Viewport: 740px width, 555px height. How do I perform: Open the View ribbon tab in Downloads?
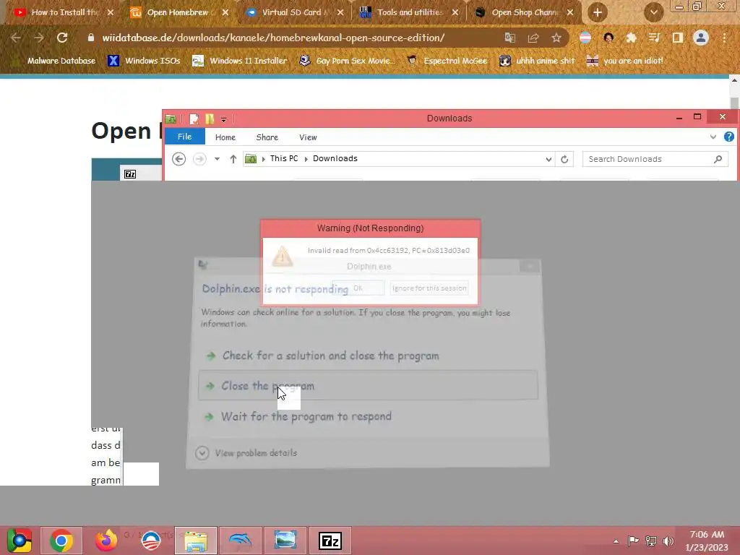[308, 137]
